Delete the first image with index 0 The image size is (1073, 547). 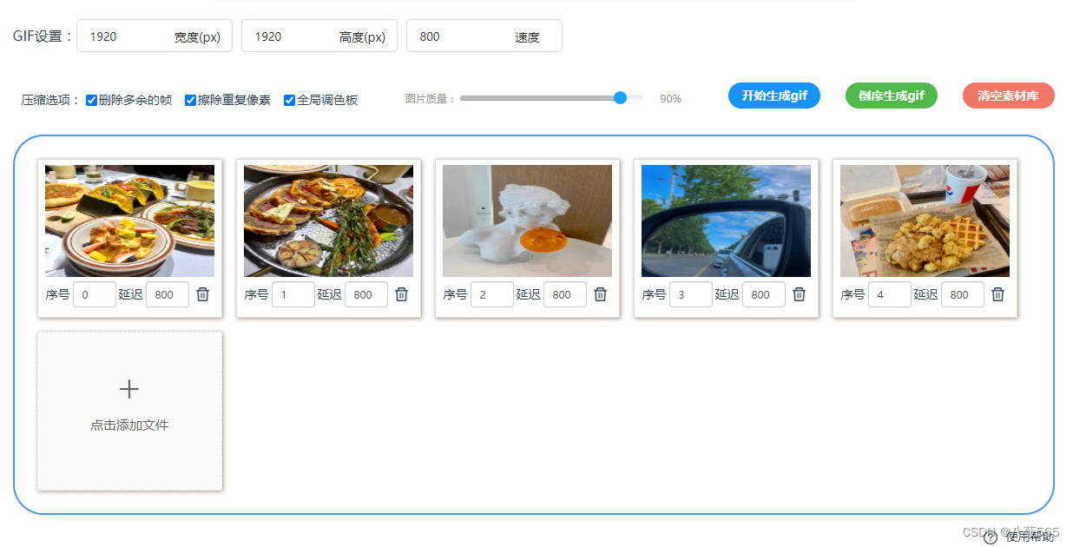click(202, 294)
